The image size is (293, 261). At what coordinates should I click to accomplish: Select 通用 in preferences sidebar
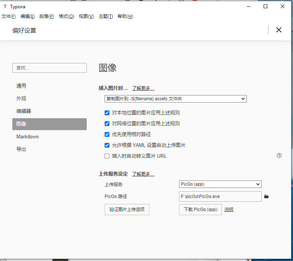pyautogui.click(x=50, y=86)
